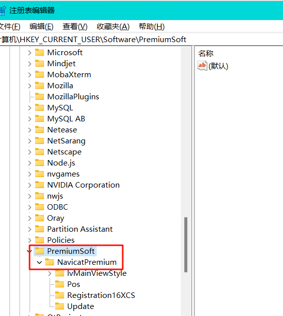The image size is (283, 316).
Task: Click the 名称 column header
Action: point(206,53)
